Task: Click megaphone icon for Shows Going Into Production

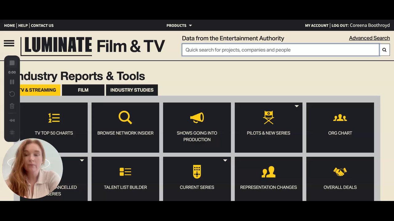Action: [x=197, y=118]
